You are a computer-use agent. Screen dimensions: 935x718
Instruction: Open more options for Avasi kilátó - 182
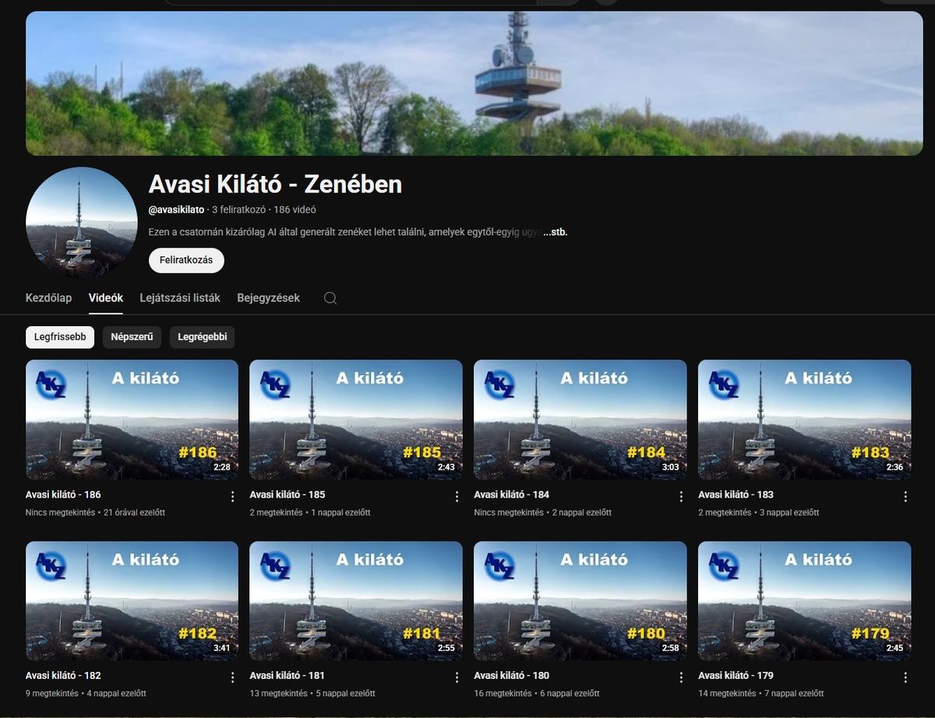232,677
